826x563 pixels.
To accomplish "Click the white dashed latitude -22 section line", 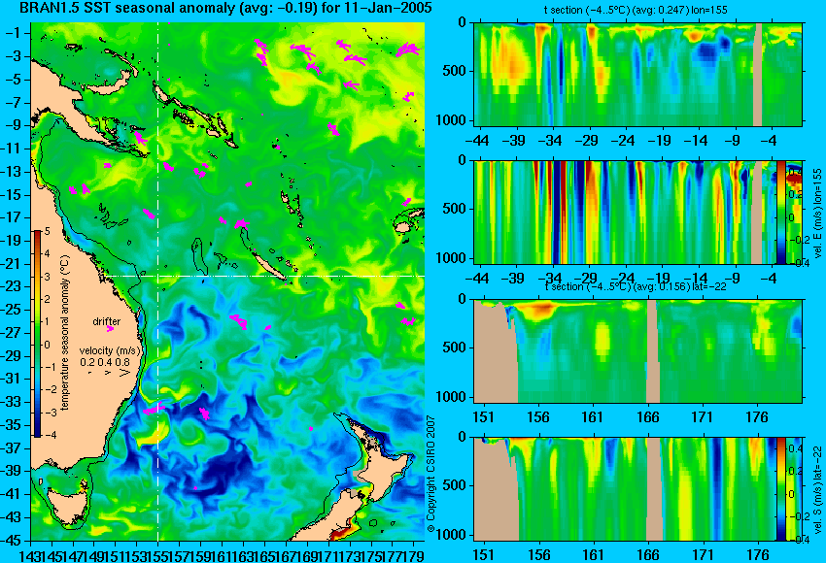I will pos(265,276).
